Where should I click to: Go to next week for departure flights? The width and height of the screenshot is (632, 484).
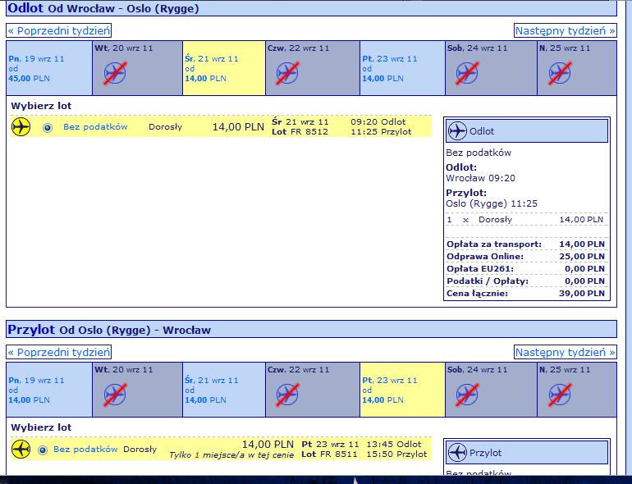point(565,30)
